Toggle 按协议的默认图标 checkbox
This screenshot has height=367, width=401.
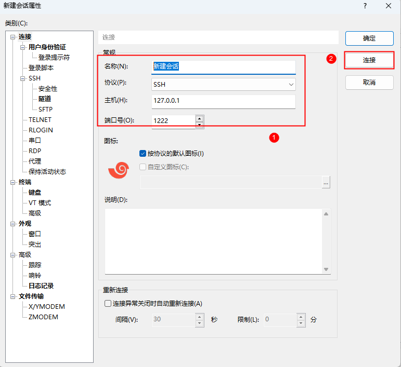pyautogui.click(x=143, y=153)
